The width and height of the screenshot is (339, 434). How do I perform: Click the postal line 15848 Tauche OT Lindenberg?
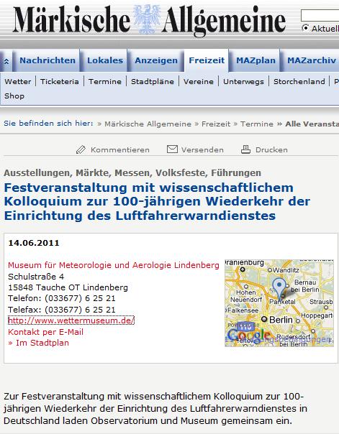coord(68,287)
